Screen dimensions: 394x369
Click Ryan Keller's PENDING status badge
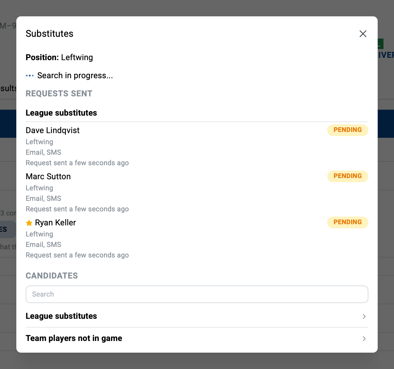tap(348, 222)
